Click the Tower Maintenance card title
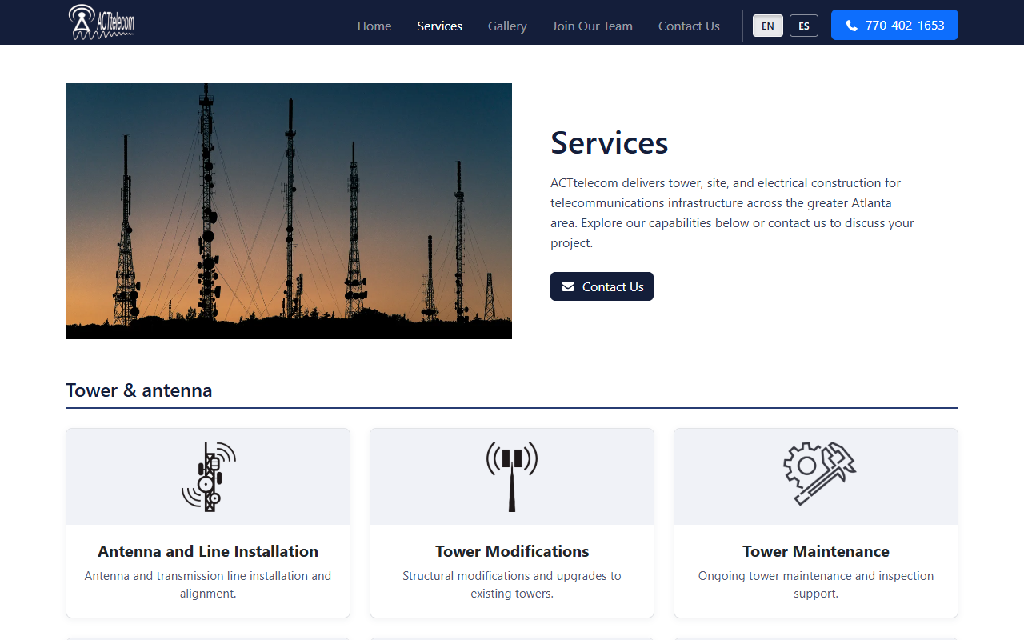This screenshot has height=640, width=1024. [816, 551]
